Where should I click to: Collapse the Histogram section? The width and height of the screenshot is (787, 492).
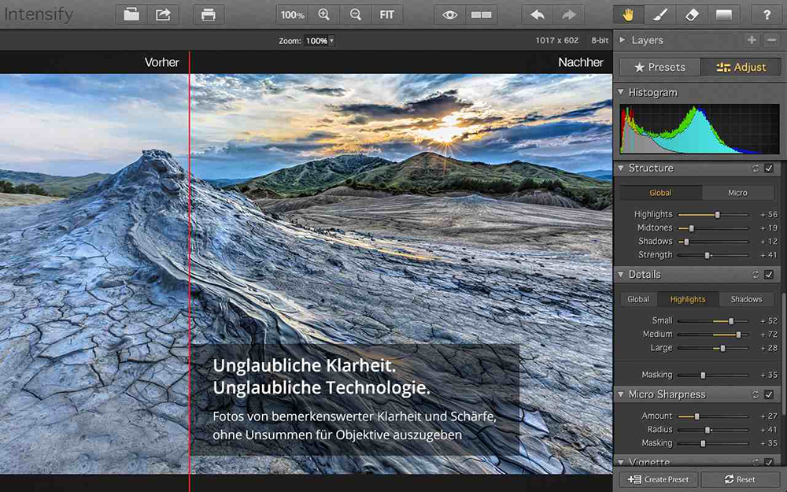[622, 93]
